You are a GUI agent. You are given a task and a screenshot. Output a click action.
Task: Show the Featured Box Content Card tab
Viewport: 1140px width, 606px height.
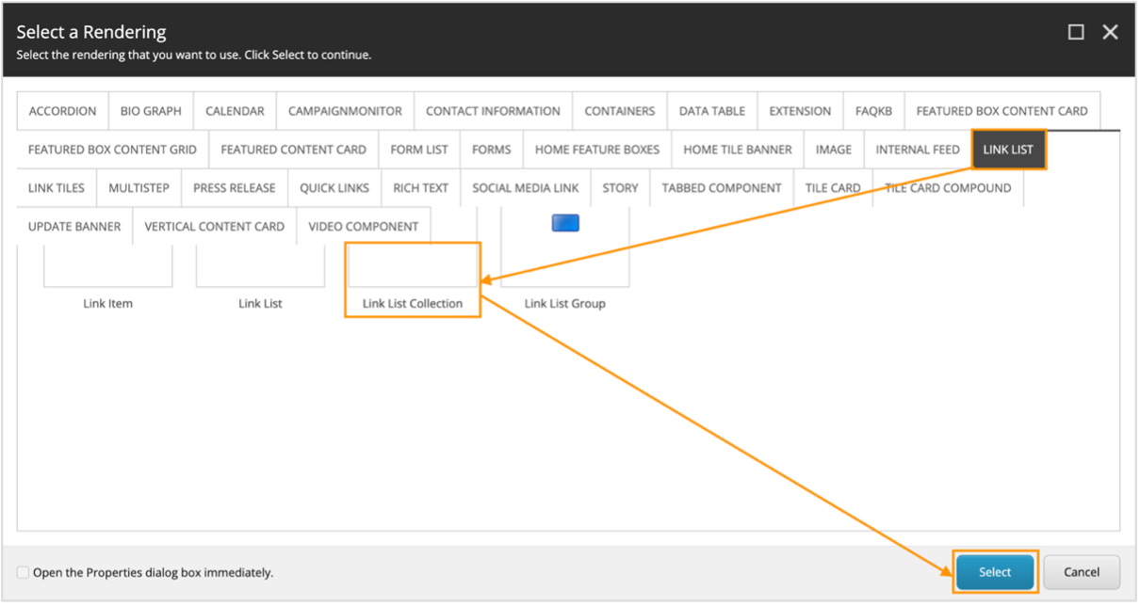tap(1002, 111)
